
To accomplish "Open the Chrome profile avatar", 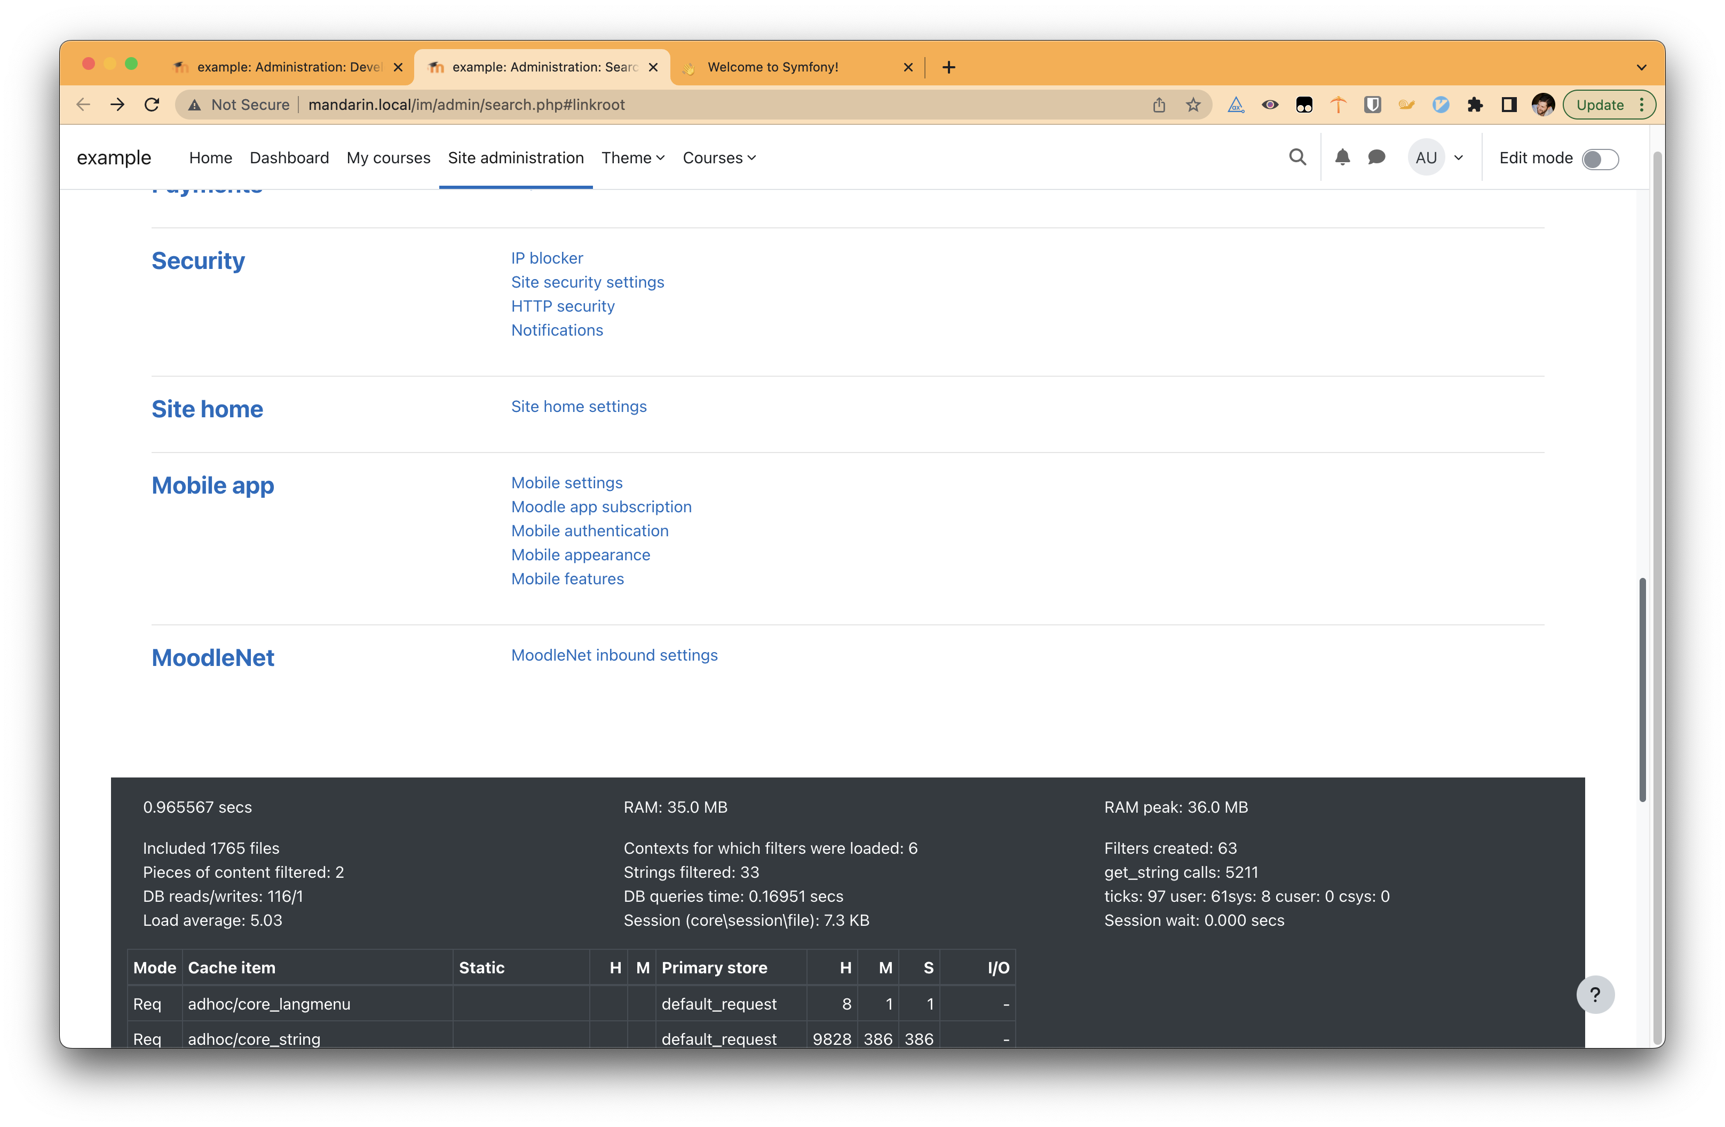I will 1543,105.
